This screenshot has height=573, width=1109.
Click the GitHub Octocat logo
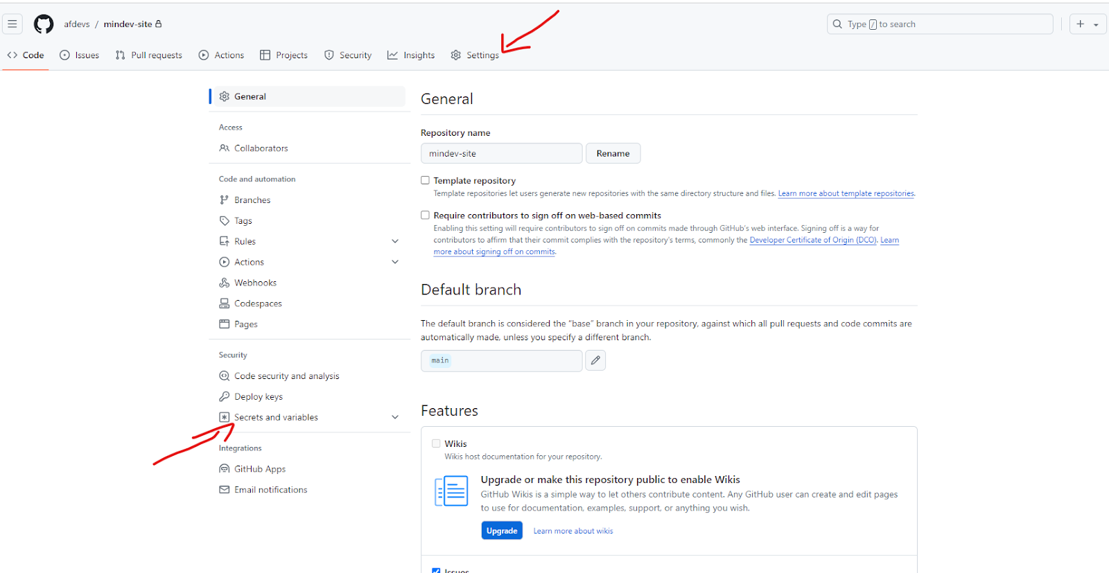(x=44, y=24)
